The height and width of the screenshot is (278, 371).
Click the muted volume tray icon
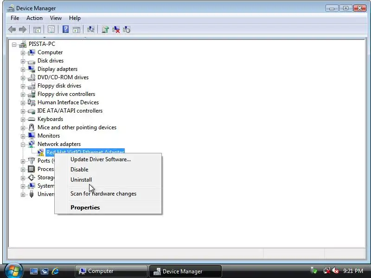[x=335, y=271]
